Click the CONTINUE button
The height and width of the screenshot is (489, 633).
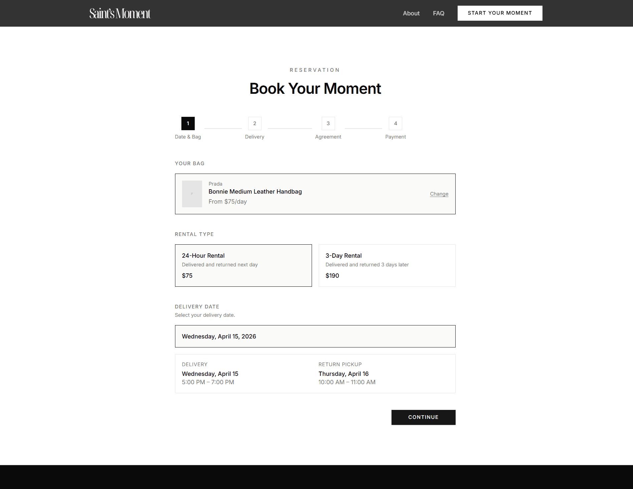click(x=423, y=417)
